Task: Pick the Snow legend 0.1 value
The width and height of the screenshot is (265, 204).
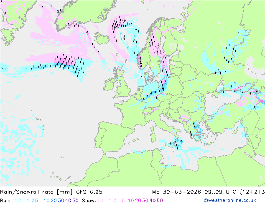Action: 100,201
